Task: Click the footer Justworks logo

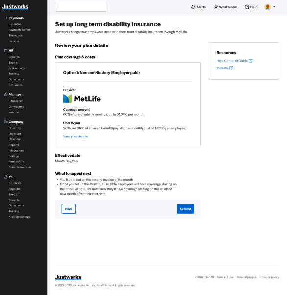Action: click(x=68, y=277)
